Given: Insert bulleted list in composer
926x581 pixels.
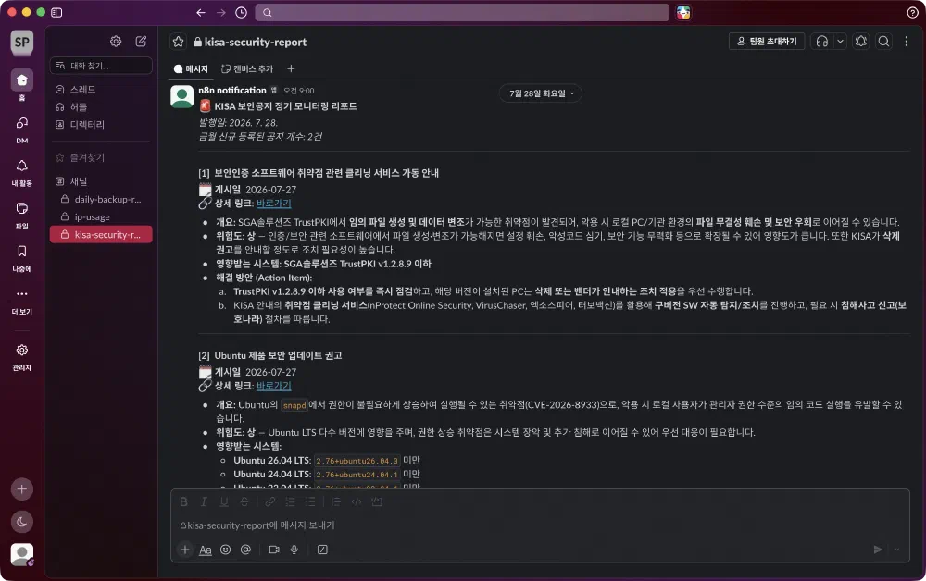Looking at the screenshot, I should pyautogui.click(x=310, y=502).
